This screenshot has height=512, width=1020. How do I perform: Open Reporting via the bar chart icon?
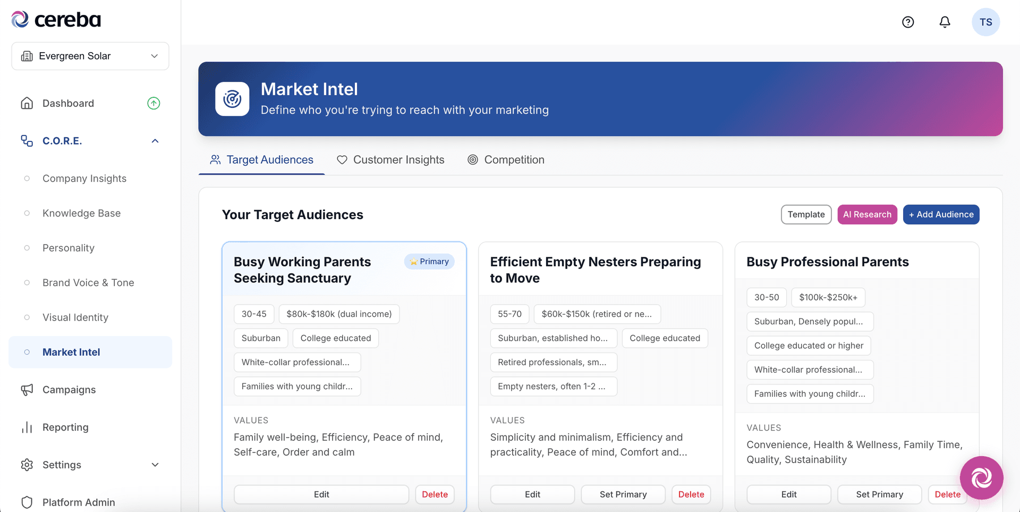click(x=27, y=427)
